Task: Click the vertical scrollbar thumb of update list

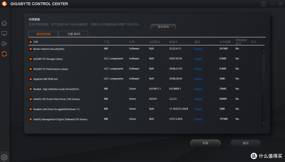Action: [264, 74]
